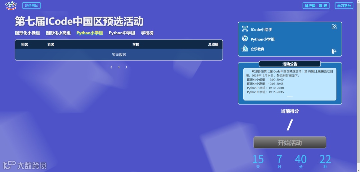
Task: Click the 活动公告 announcement heading
Action: click(x=290, y=64)
